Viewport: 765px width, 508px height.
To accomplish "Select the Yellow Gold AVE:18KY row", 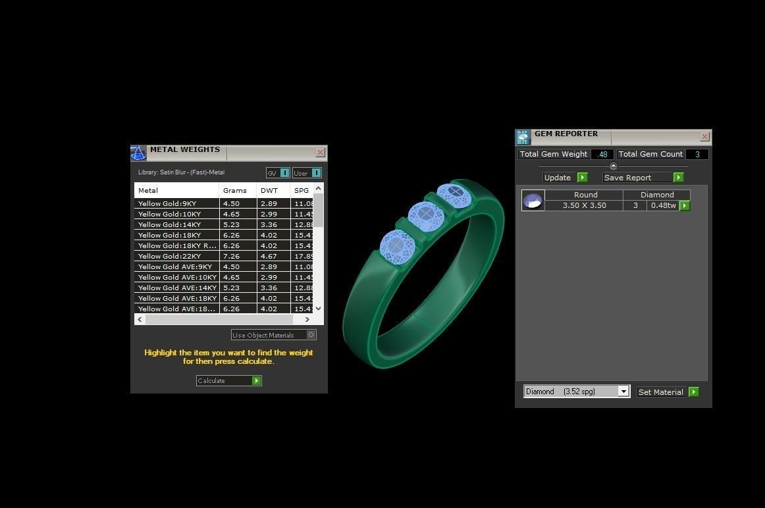I will 224,298.
